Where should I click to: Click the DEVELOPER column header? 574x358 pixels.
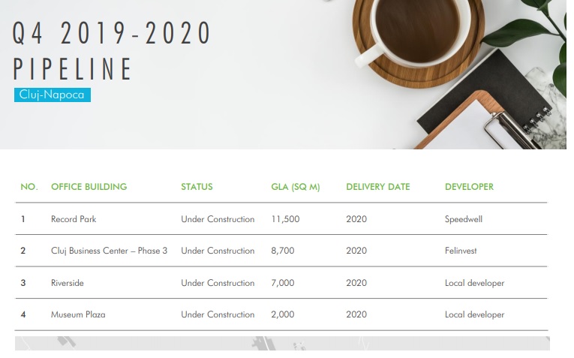(469, 187)
